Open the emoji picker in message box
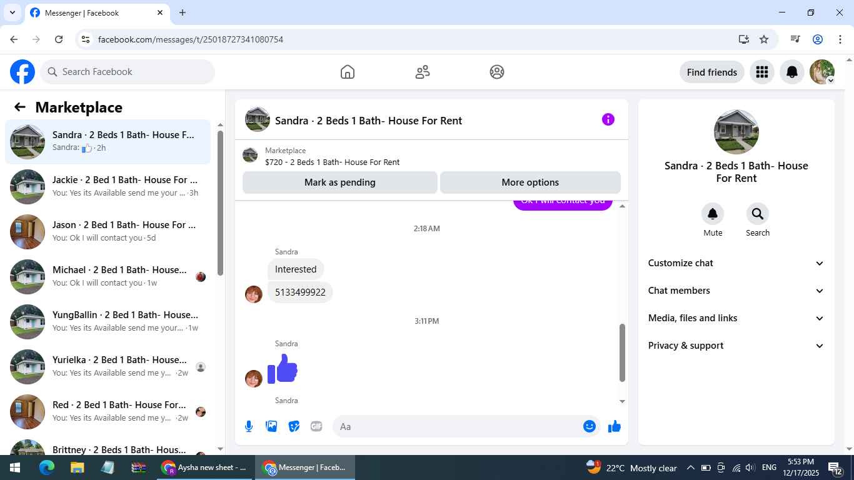 tap(590, 426)
